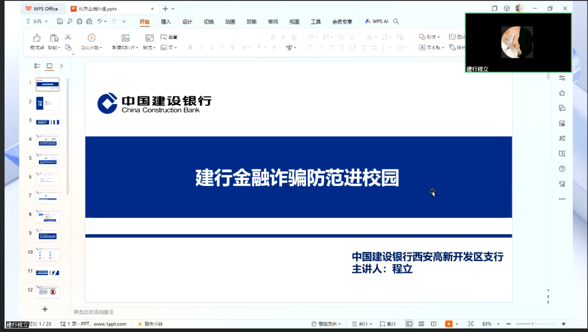This screenshot has width=588, height=332.
Task: Click the Paste clipboard icon
Action: pos(54,38)
